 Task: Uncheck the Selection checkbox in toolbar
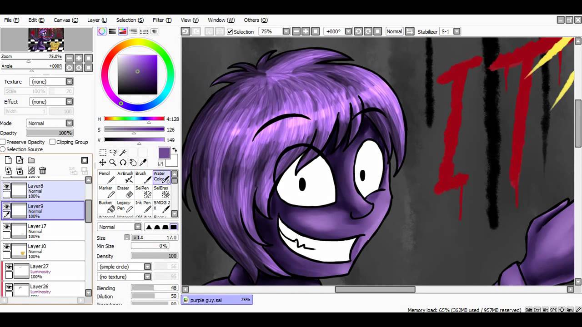coord(230,32)
